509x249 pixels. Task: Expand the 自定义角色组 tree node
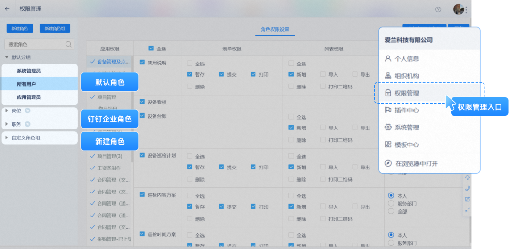point(7,137)
